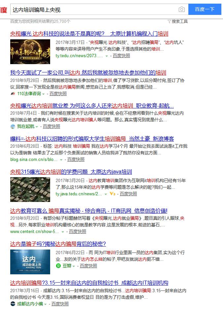Click the green 豆瓣 site icon
Screen dimensions: 223x312
pyautogui.click(x=58, y=266)
